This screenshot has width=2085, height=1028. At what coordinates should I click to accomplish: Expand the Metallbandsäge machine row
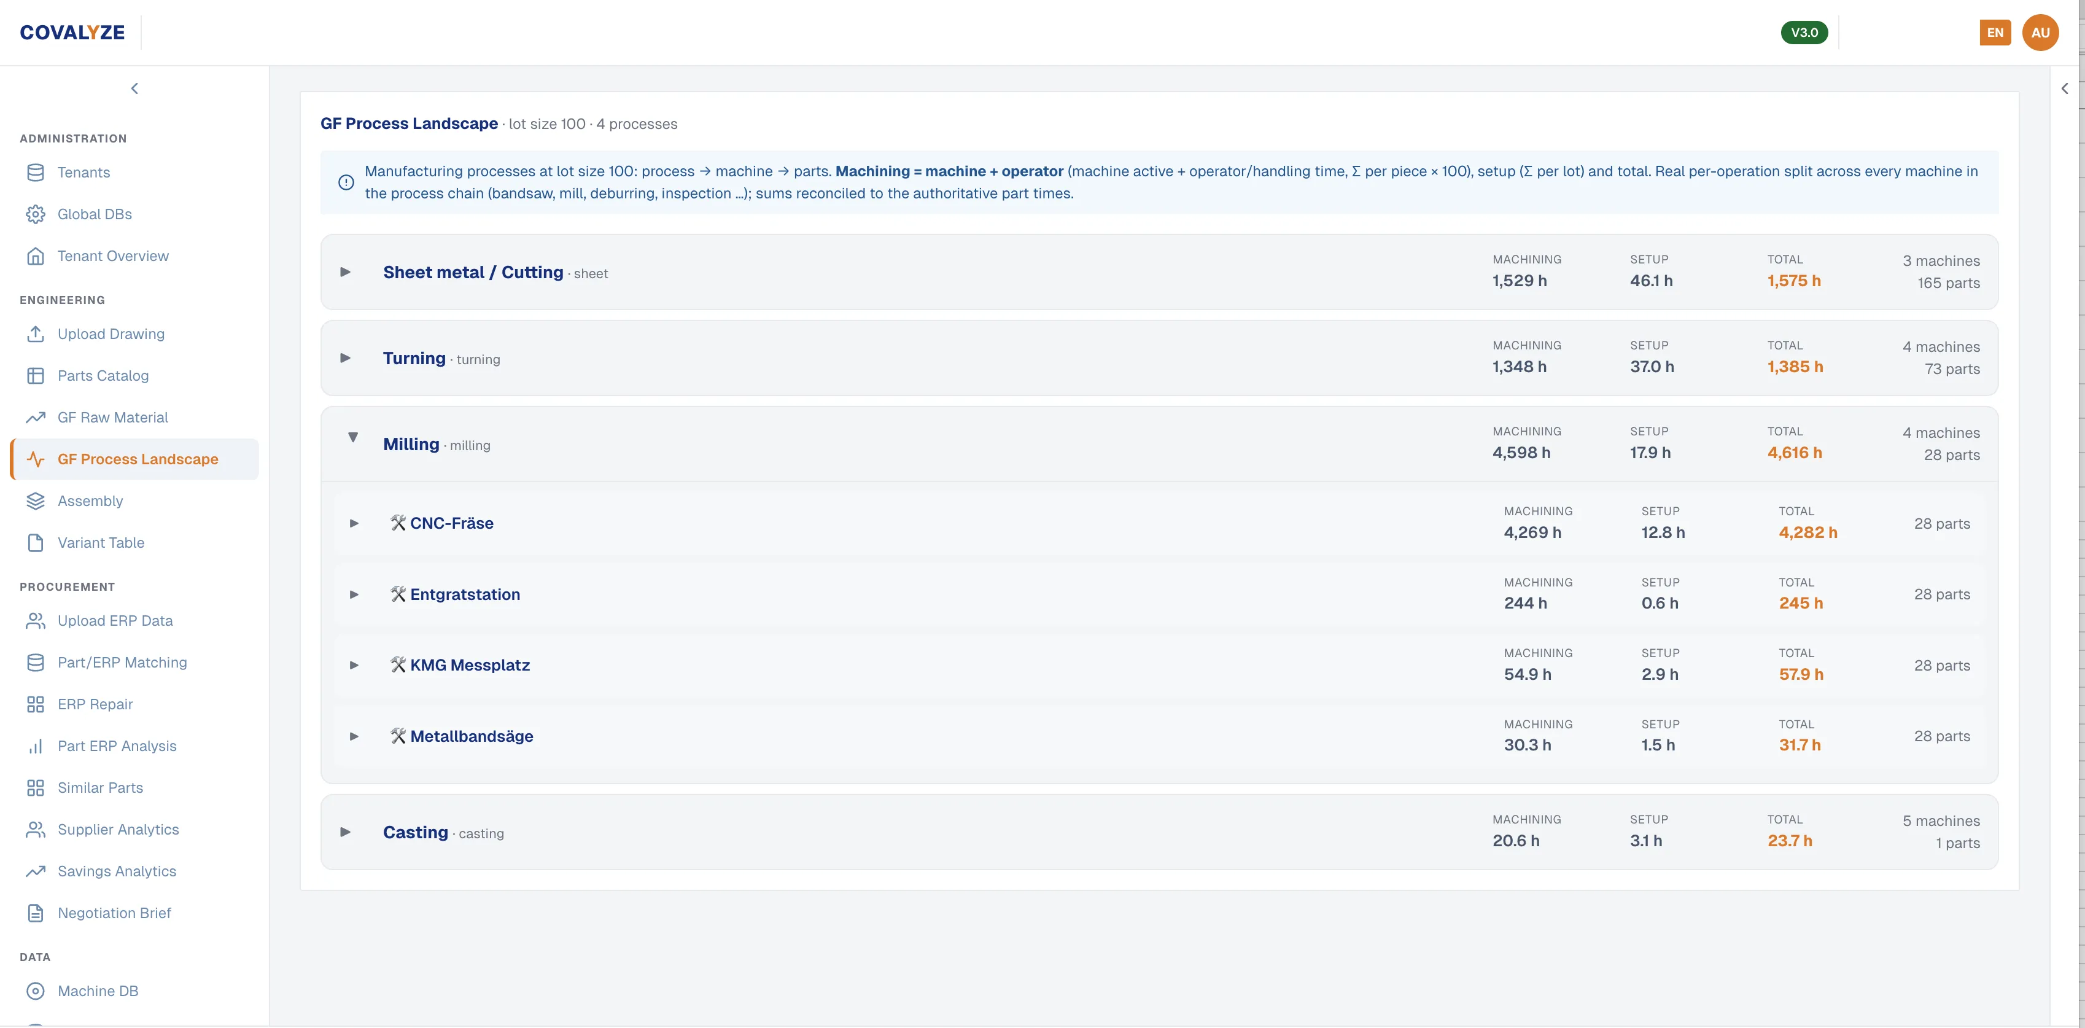click(x=354, y=736)
